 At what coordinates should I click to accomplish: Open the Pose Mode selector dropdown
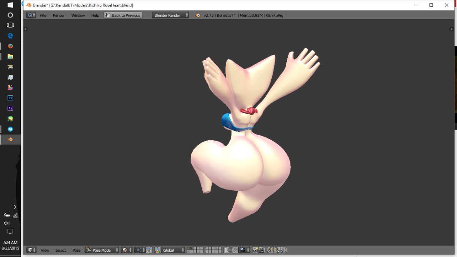[102, 250]
